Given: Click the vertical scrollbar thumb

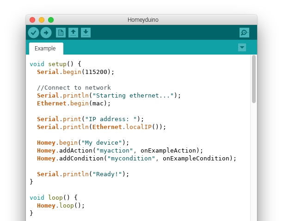Looking at the screenshot, I should tap(254, 79).
